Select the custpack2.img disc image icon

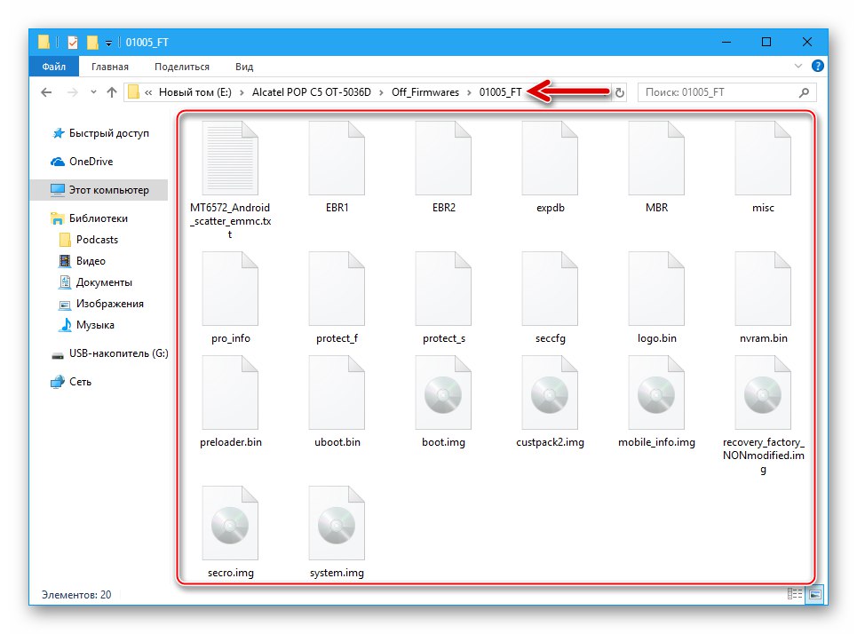pos(550,392)
